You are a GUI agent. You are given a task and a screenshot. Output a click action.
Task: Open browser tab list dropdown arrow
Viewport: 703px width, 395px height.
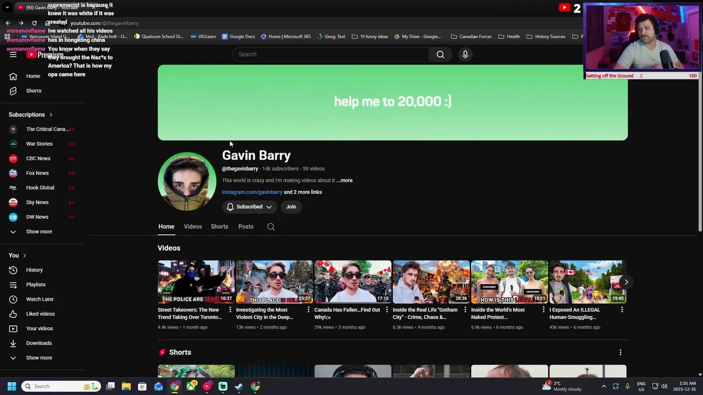(x=7, y=7)
